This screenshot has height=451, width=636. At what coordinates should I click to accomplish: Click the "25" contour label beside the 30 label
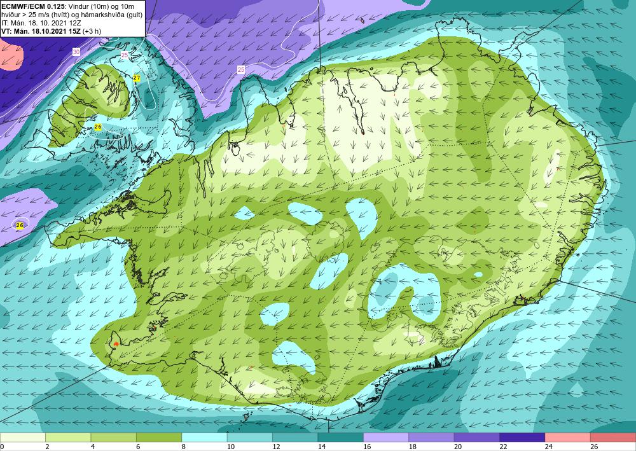click(125, 55)
